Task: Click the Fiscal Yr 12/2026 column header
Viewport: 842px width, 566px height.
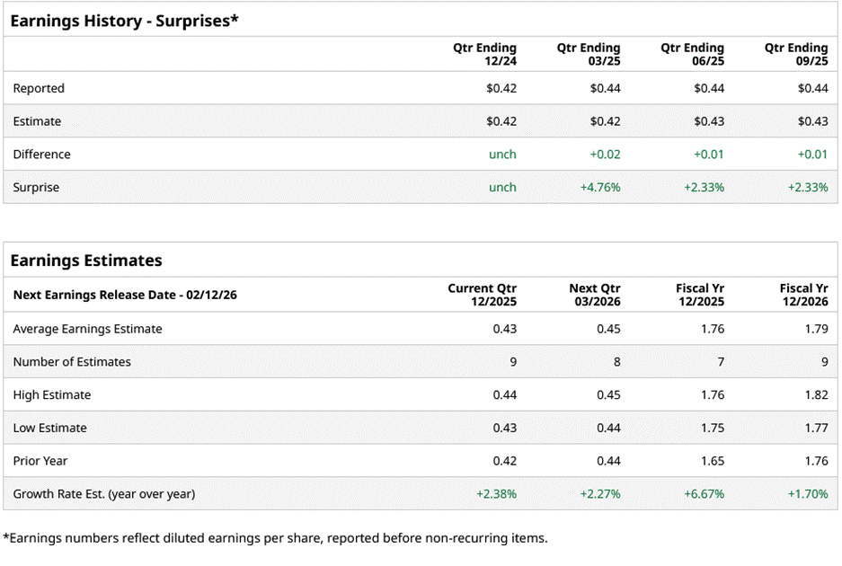Action: pos(803,295)
